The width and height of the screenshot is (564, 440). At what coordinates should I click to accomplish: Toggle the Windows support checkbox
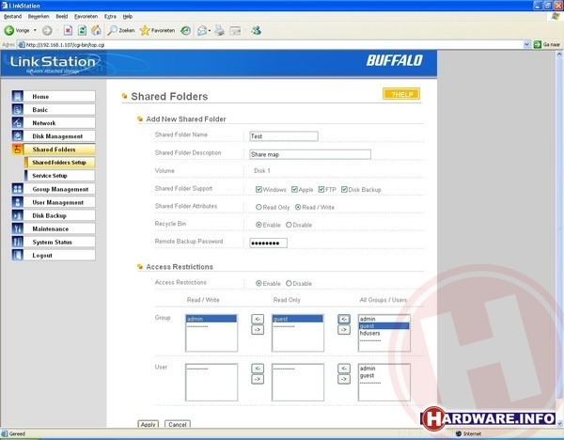coord(258,189)
